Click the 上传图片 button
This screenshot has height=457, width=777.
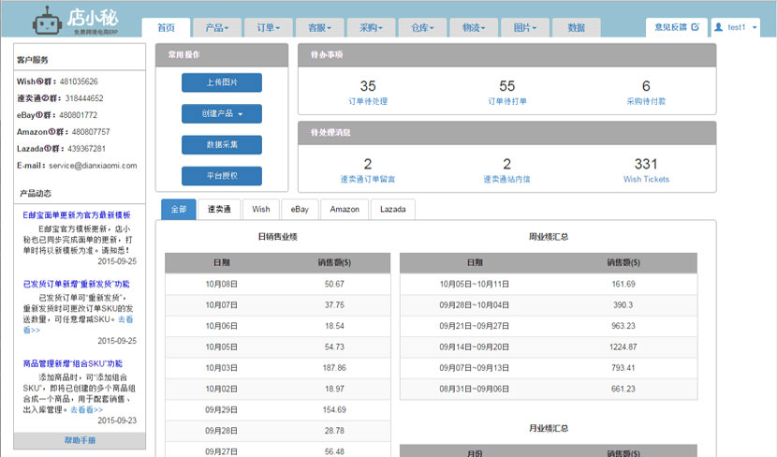222,82
